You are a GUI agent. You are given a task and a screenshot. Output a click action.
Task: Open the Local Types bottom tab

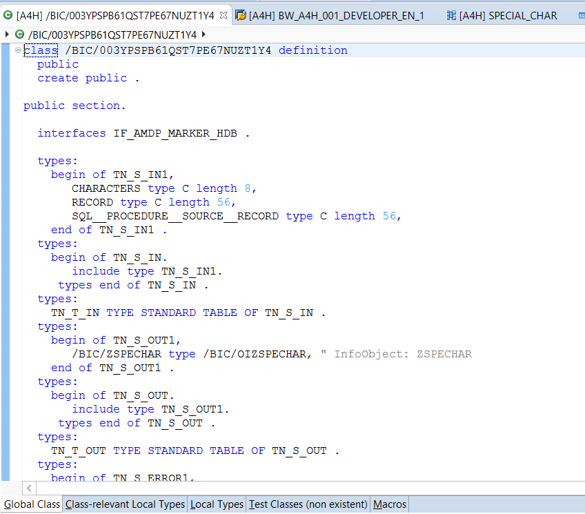click(217, 504)
